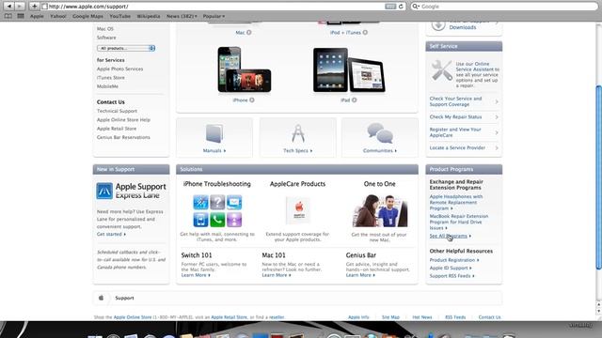Viewport: 602px width, 338px height.
Task: Open Apple Headphones Replacement Program link
Action: [x=456, y=203]
